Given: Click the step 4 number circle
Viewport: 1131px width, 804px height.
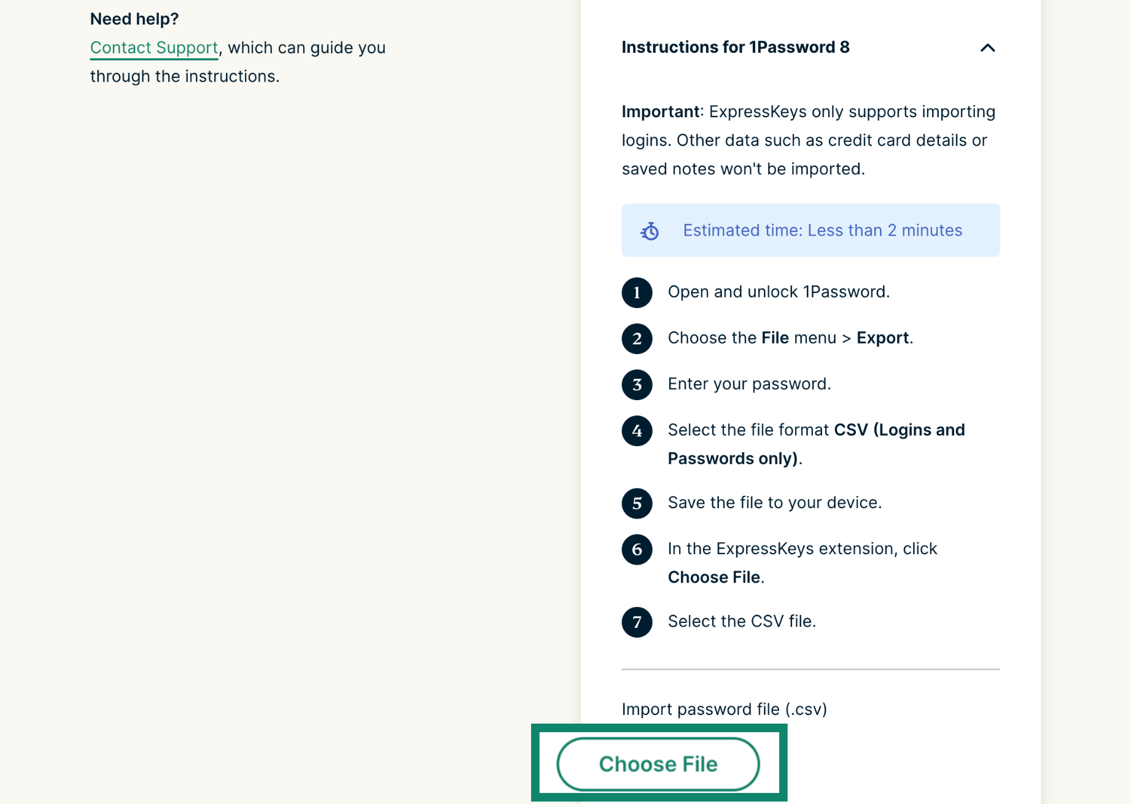Looking at the screenshot, I should pos(637,430).
